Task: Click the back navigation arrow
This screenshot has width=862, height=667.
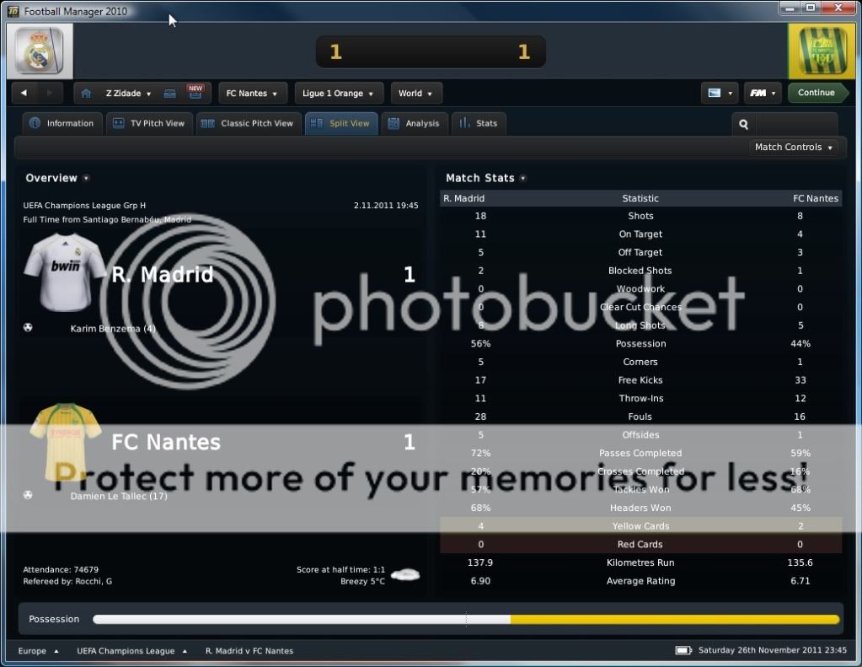Action: (24, 93)
